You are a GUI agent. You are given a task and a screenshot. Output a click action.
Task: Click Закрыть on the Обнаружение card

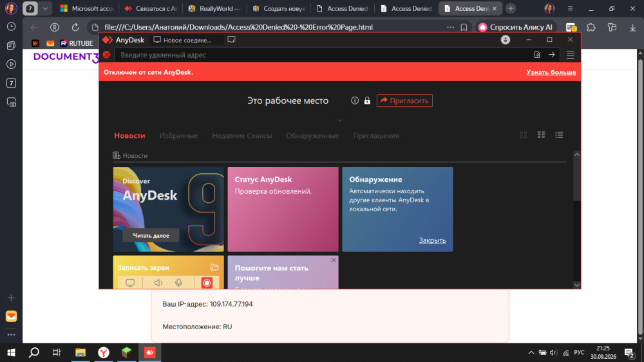[x=433, y=240]
